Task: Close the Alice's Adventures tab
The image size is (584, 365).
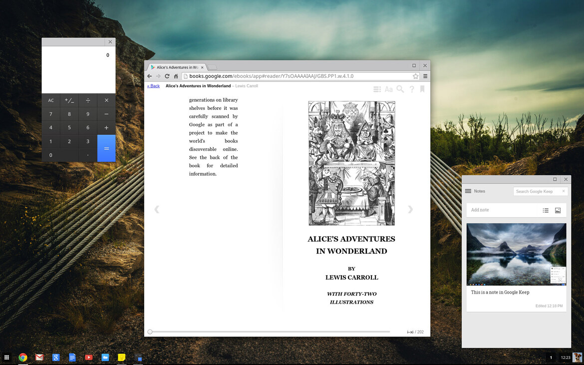Action: coord(202,67)
